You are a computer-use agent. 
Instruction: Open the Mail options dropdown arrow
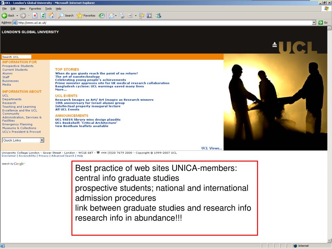[x=116, y=16]
